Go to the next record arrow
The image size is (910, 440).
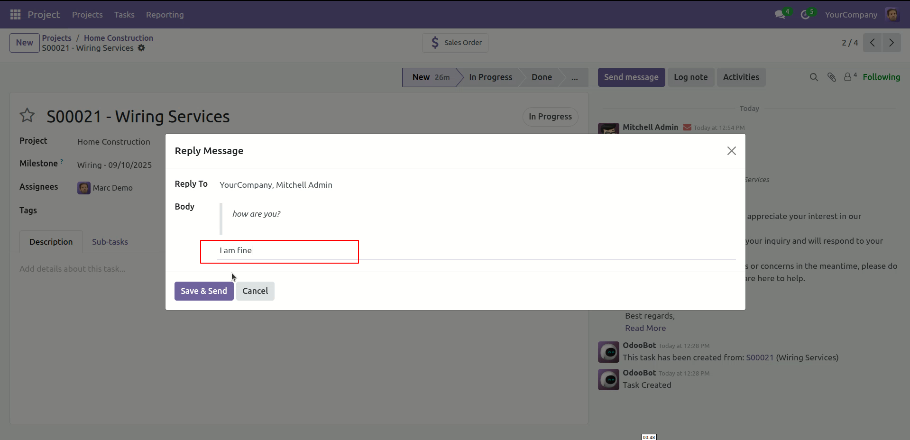892,43
